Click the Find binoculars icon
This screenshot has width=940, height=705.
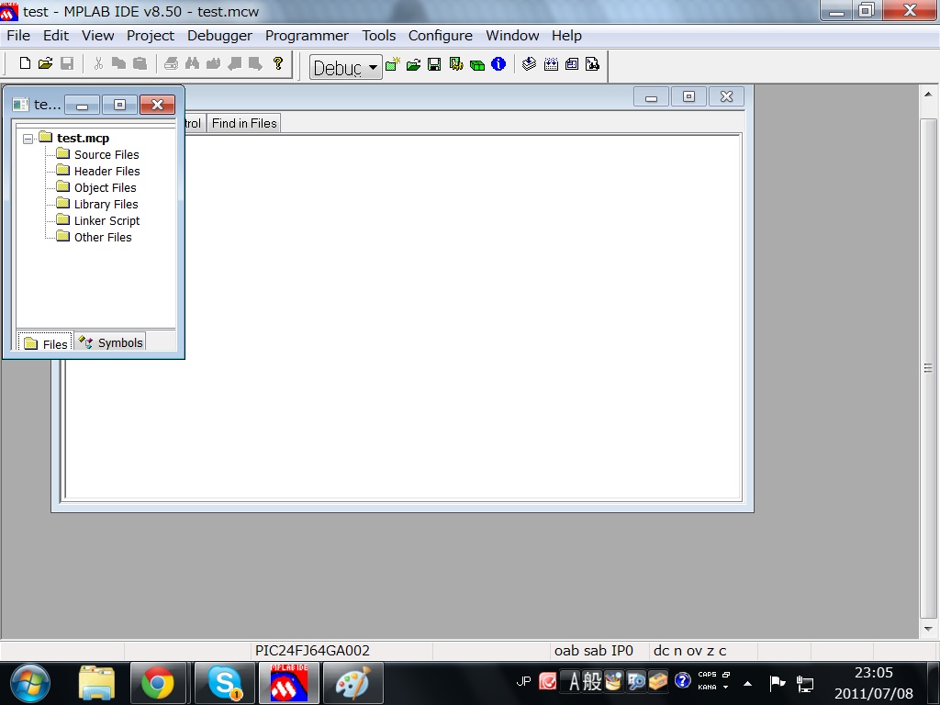[x=193, y=63]
